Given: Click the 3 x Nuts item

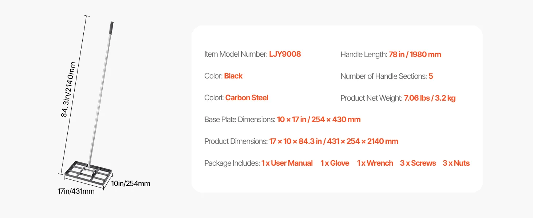Looking at the screenshot, I should (456, 163).
